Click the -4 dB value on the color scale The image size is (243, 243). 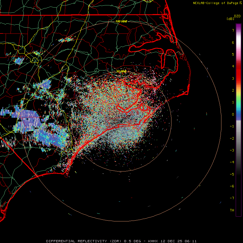coord(232,162)
